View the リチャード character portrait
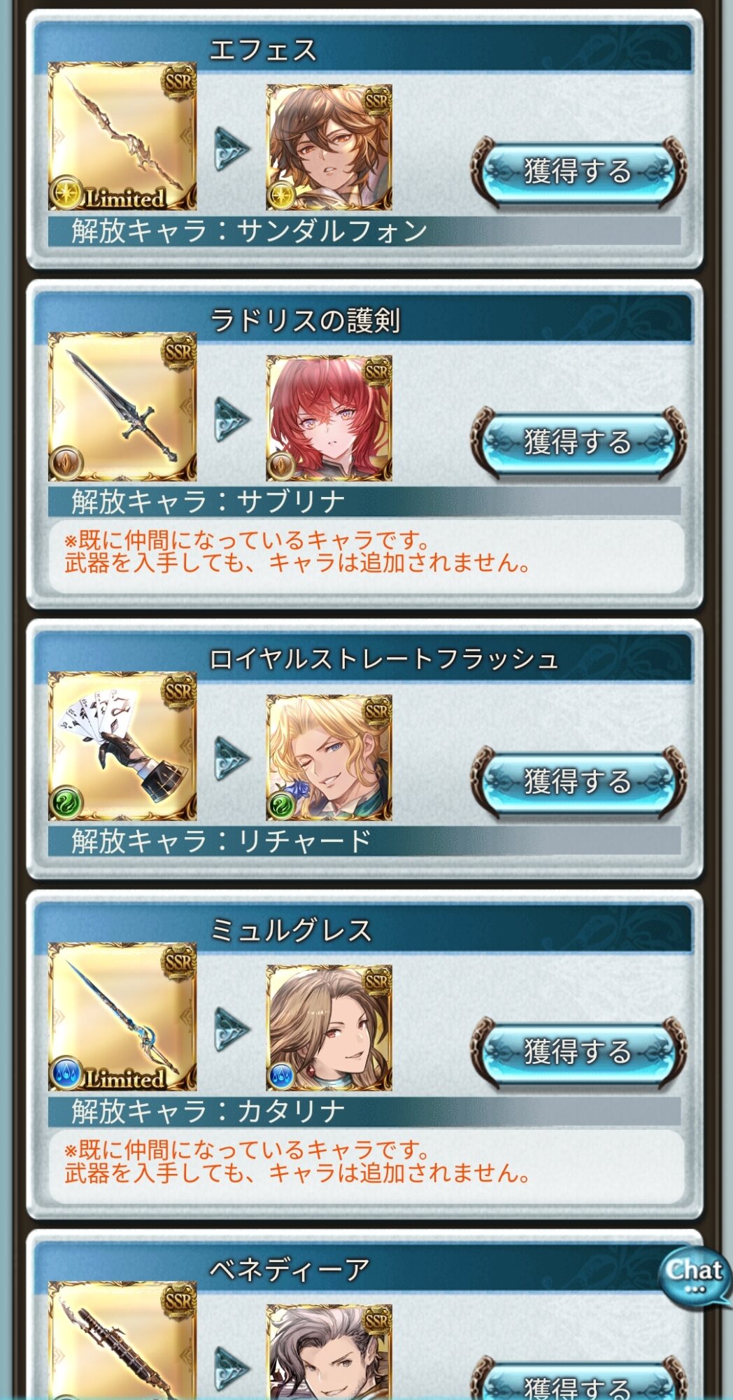Image resolution: width=733 pixels, height=1400 pixels. (329, 757)
